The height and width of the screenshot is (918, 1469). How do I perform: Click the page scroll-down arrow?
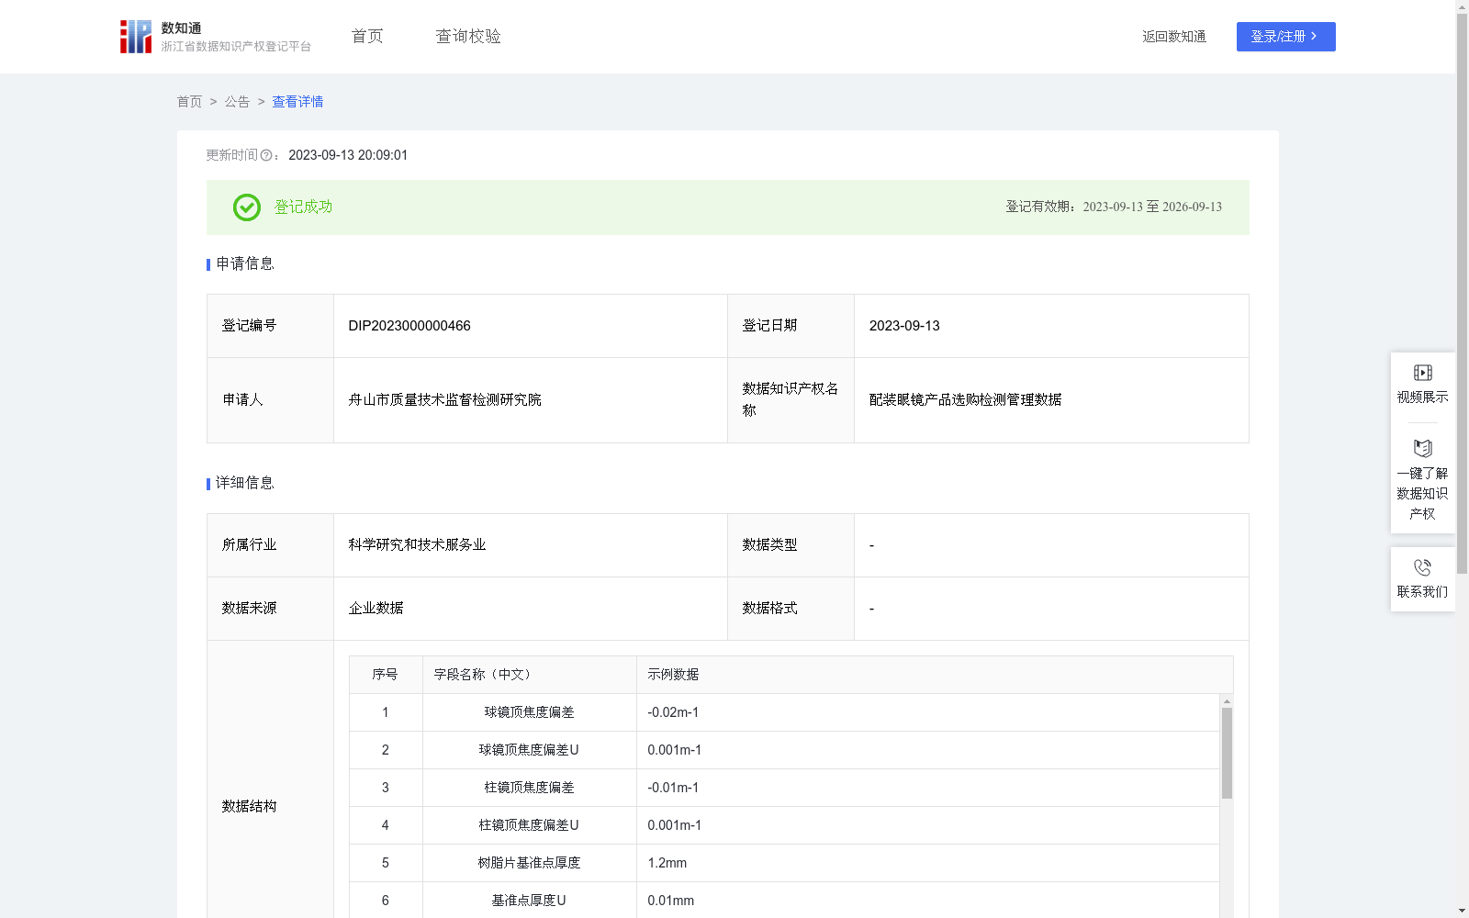click(1462, 911)
